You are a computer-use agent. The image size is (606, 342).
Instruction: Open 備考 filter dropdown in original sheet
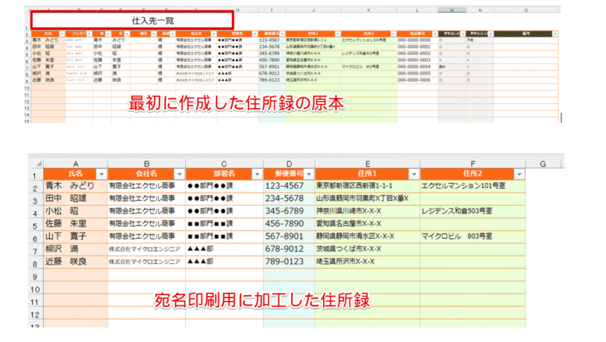(x=555, y=34)
